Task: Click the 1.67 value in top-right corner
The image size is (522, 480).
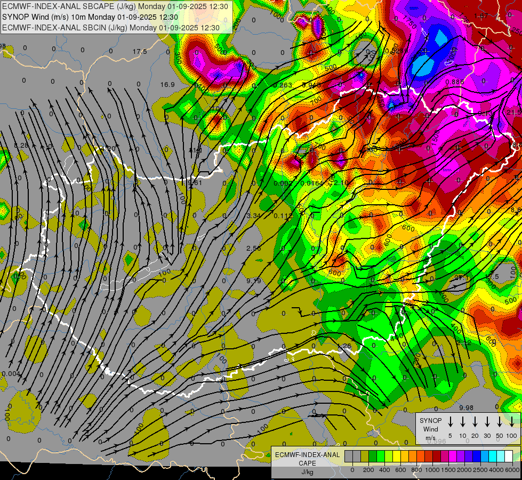Action: coord(481,15)
